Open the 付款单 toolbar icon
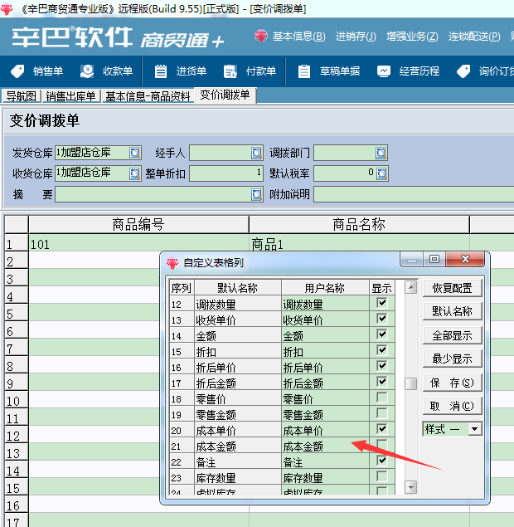 pyautogui.click(x=230, y=71)
